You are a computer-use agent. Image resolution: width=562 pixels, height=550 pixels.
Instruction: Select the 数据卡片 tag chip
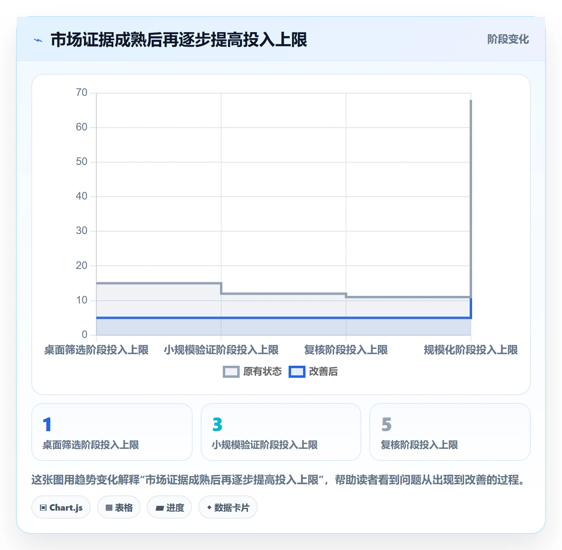tap(228, 507)
